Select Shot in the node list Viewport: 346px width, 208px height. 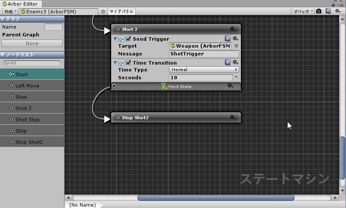coord(32,97)
